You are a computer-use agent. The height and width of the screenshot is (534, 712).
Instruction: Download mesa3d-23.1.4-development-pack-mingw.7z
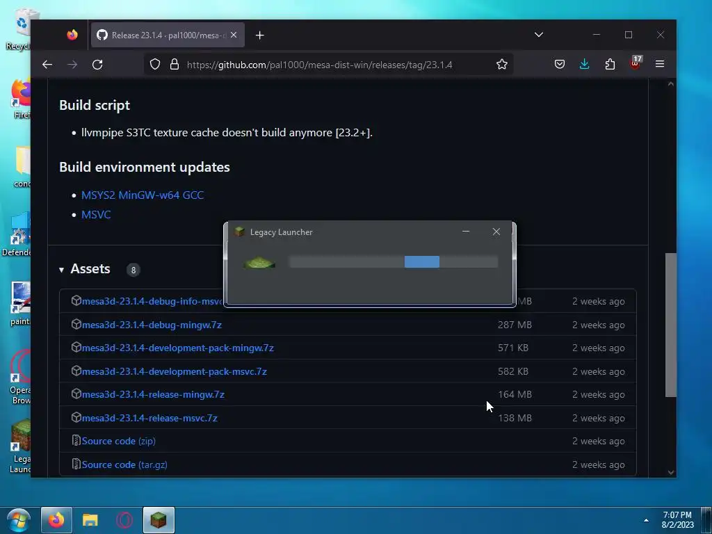[x=177, y=348]
